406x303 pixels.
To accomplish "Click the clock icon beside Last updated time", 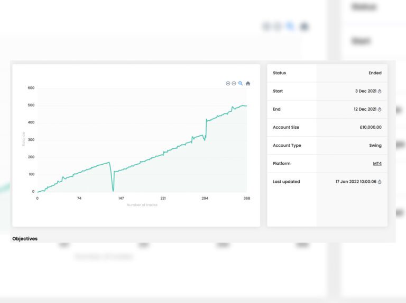I will coord(380,182).
